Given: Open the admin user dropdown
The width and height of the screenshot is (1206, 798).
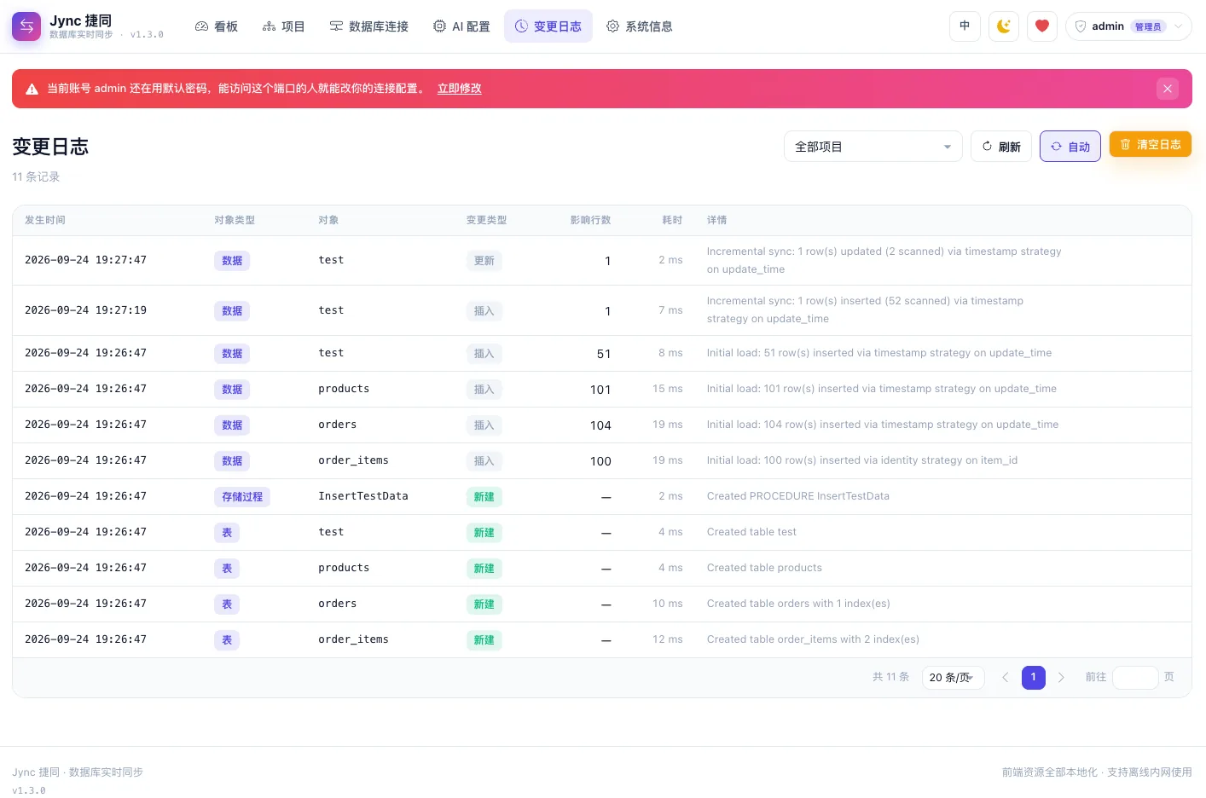Looking at the screenshot, I should point(1128,26).
